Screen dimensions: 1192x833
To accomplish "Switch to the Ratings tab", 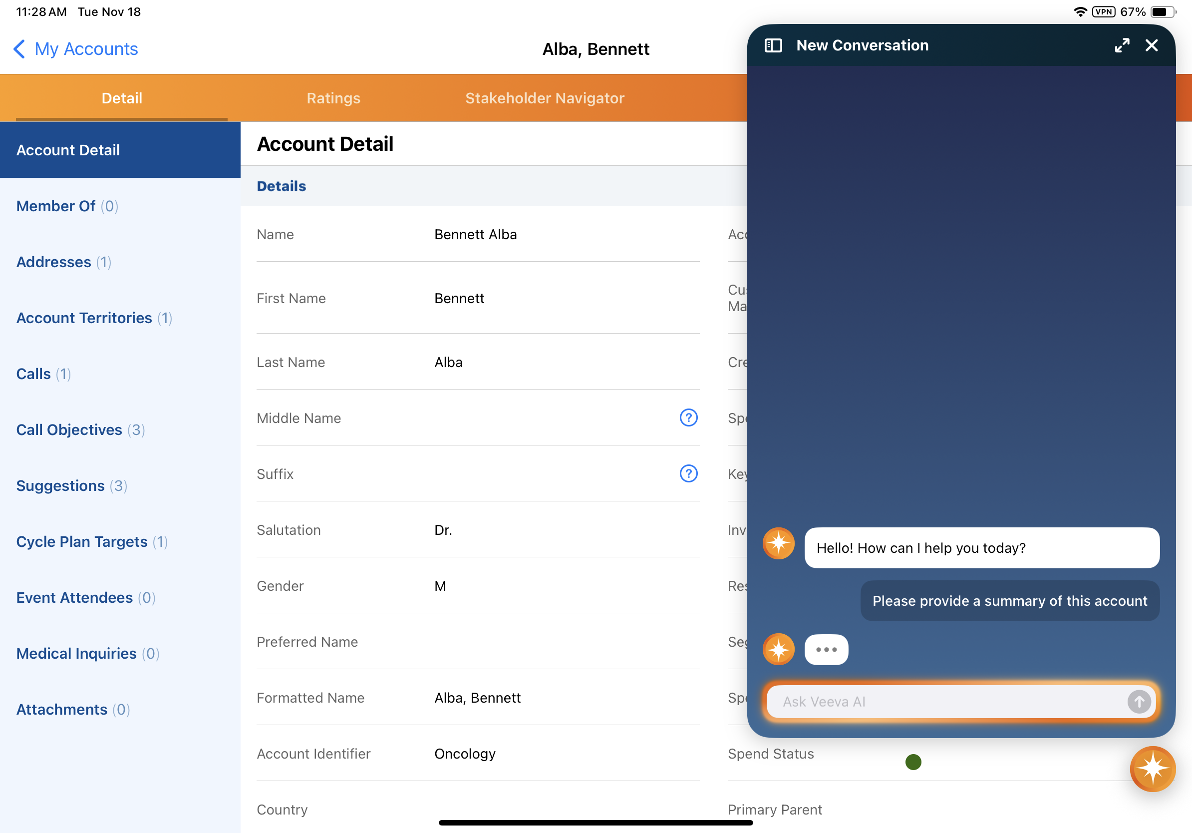I will (x=333, y=98).
